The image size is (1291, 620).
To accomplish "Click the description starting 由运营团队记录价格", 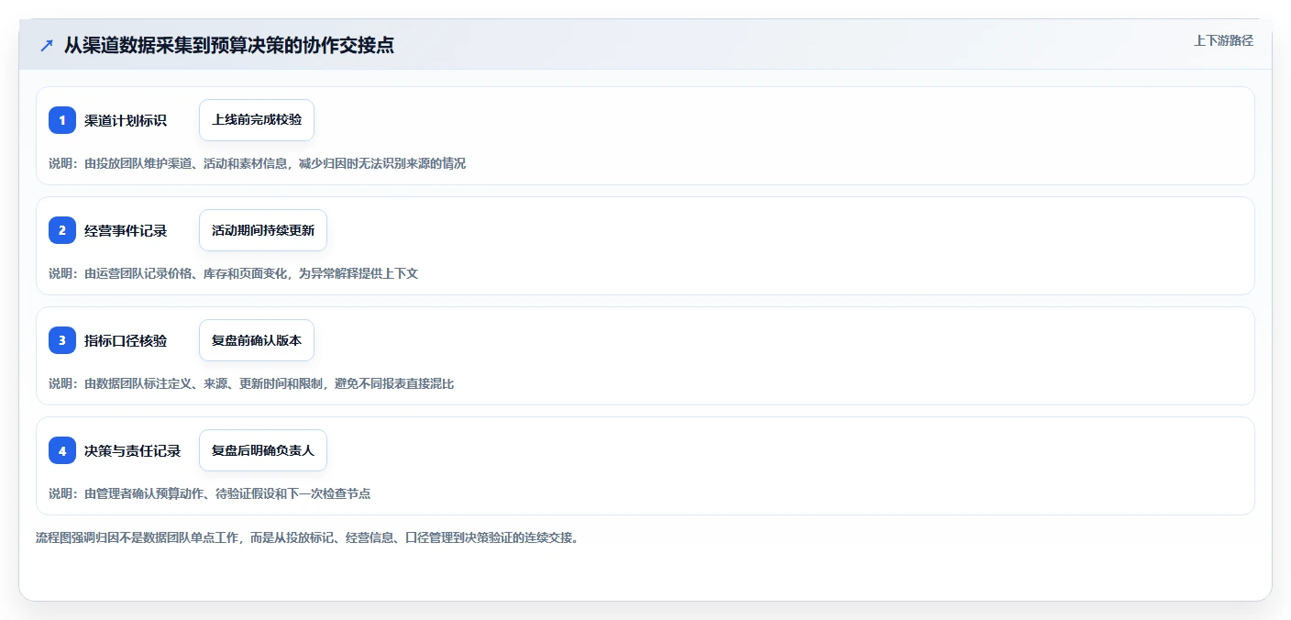I will [x=233, y=273].
